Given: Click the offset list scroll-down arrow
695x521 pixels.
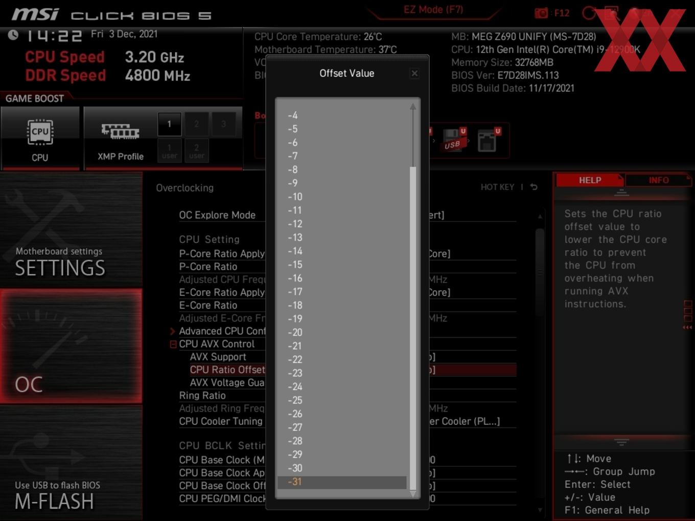Looking at the screenshot, I should (x=412, y=493).
